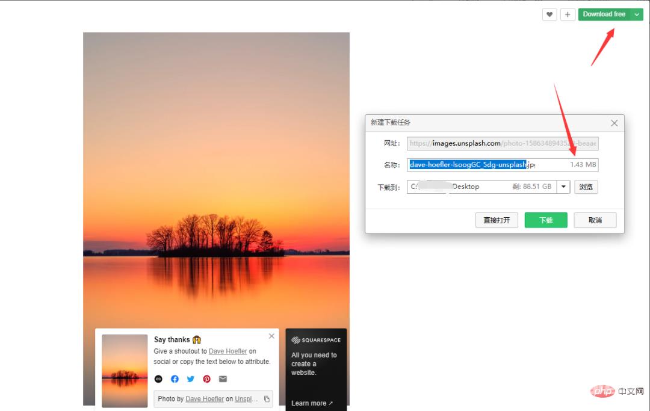Add photo to collection with plus icon
Viewport: 650px width, 411px height.
click(x=568, y=14)
